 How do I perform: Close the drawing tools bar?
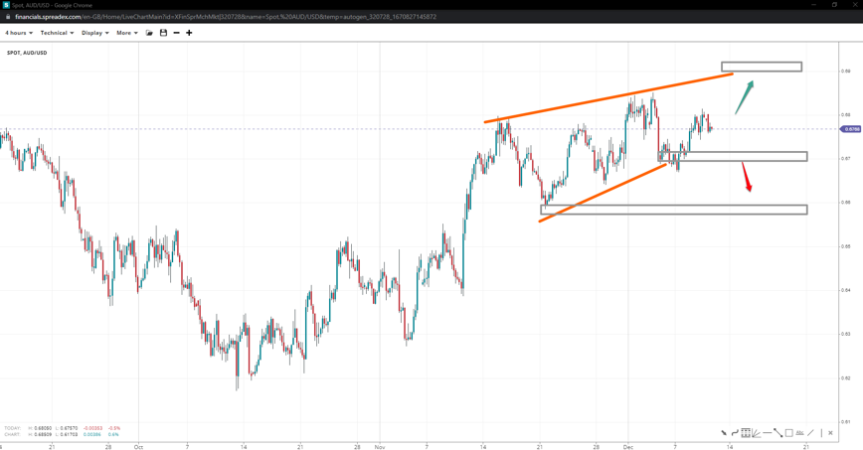click(x=831, y=433)
